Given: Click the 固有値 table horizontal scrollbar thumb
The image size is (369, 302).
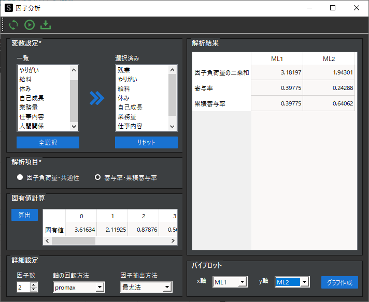Looking at the screenshot, I should click(74, 240).
